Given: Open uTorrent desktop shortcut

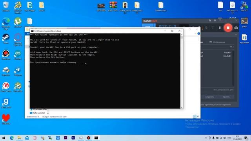Looking at the screenshot, I should [x=18, y=23].
